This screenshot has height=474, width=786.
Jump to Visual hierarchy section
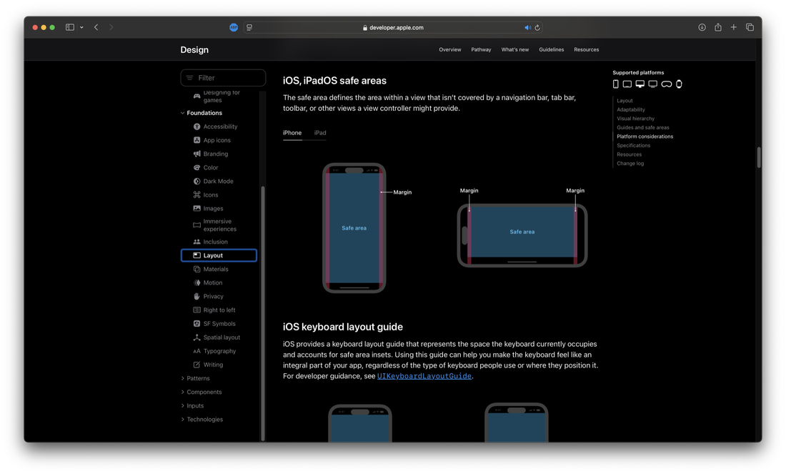pos(636,119)
